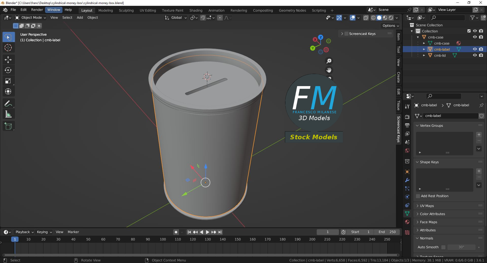Hide cmb-lid with its eye icon
Screen dimensions: 487x263
pos(475,55)
